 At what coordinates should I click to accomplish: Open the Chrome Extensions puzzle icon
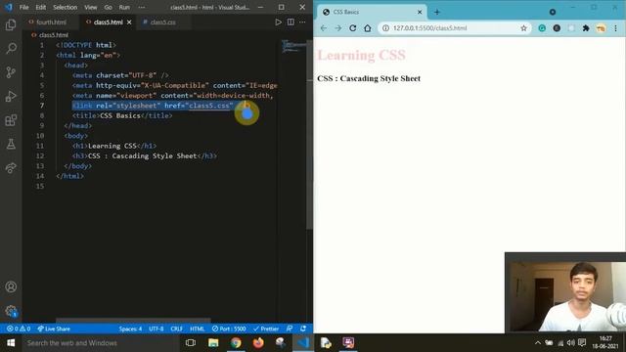pyautogui.click(x=586, y=28)
